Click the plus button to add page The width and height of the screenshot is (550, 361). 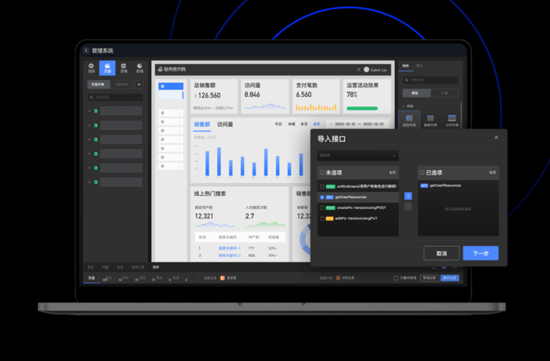coord(139,84)
